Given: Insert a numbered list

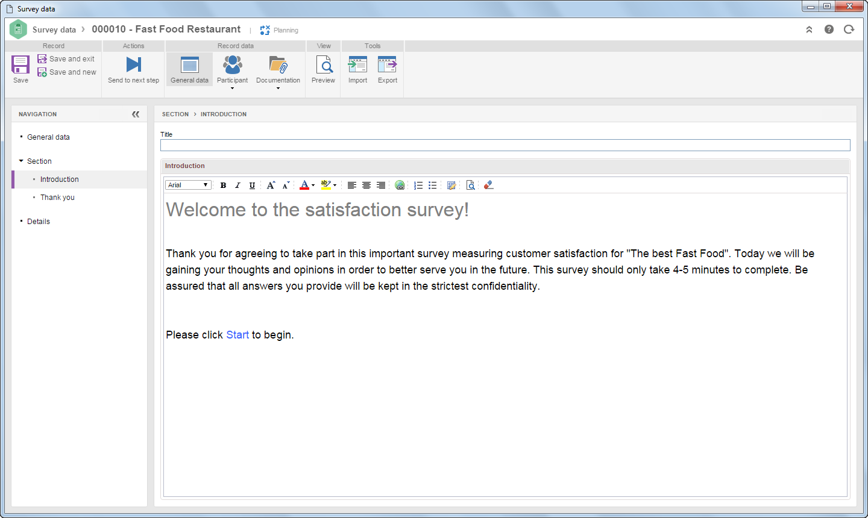Looking at the screenshot, I should point(418,185).
